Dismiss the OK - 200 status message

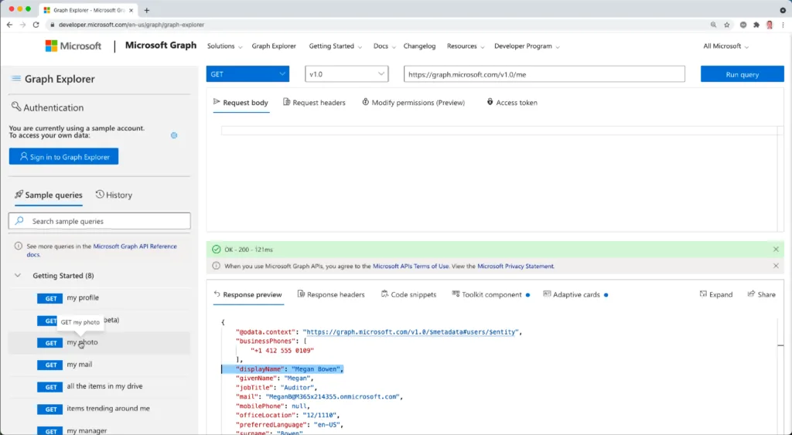tap(776, 250)
